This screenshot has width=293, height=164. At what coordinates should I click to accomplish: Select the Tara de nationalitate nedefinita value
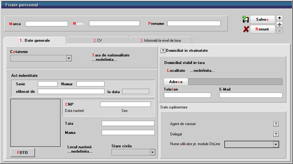105,60
